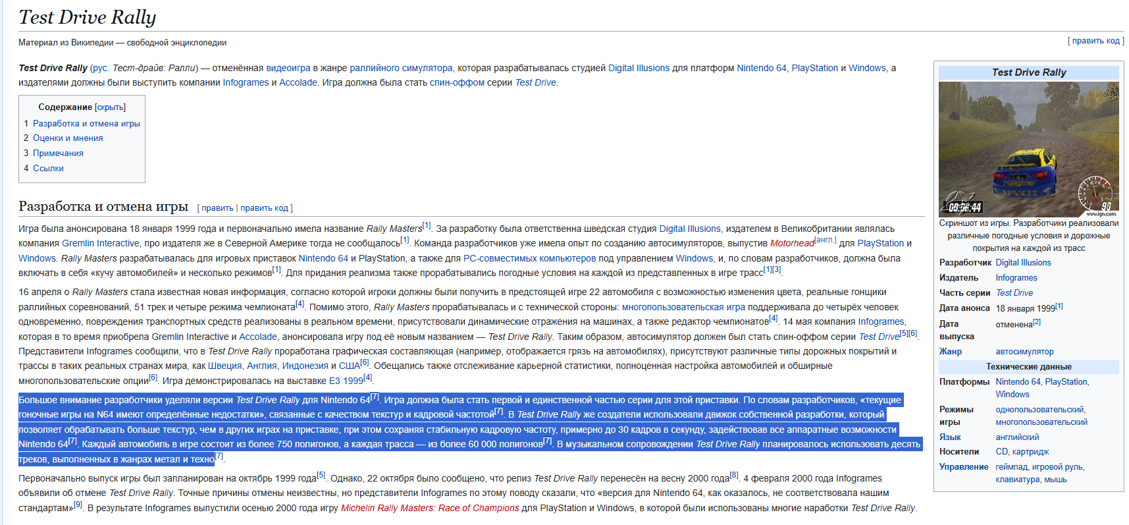1129x525 pixels.
Task: Click footnote [1] beside '18 января 1999' in infobox
Action: [x=1059, y=306]
